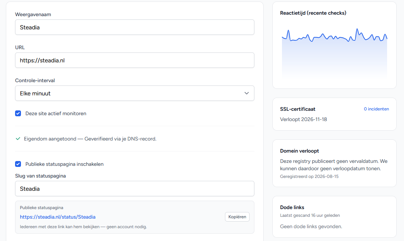The width and height of the screenshot is (404, 241).
Task: Select the text Geen dode links gevonden.
Action: tap(311, 227)
